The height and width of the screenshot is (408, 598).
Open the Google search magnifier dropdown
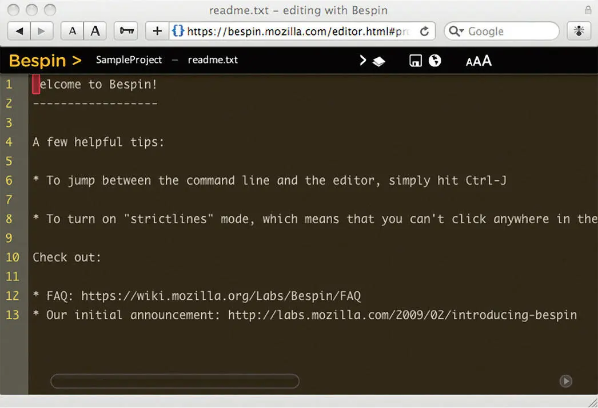[456, 31]
